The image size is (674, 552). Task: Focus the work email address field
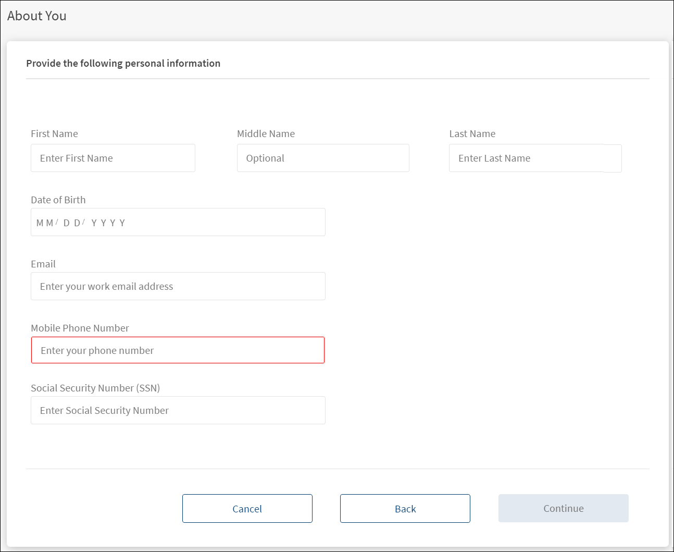pos(178,286)
